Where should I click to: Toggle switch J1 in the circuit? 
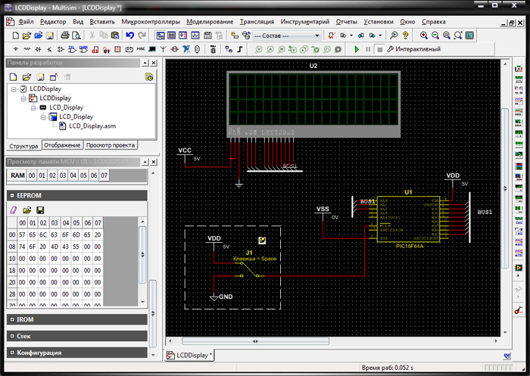click(249, 269)
